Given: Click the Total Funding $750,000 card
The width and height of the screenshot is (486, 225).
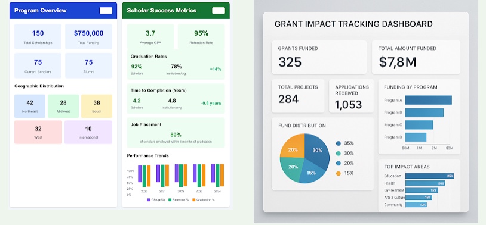Looking at the screenshot, I should (88, 36).
